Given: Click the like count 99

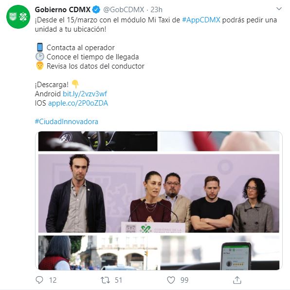Looking at the screenshot, I should [184, 280].
